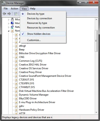
Task: Select Common Log (CLFS) entry
Action: (30, 61)
